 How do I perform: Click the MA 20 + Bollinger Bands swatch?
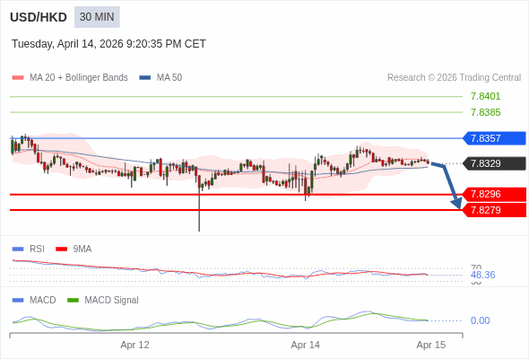18,78
